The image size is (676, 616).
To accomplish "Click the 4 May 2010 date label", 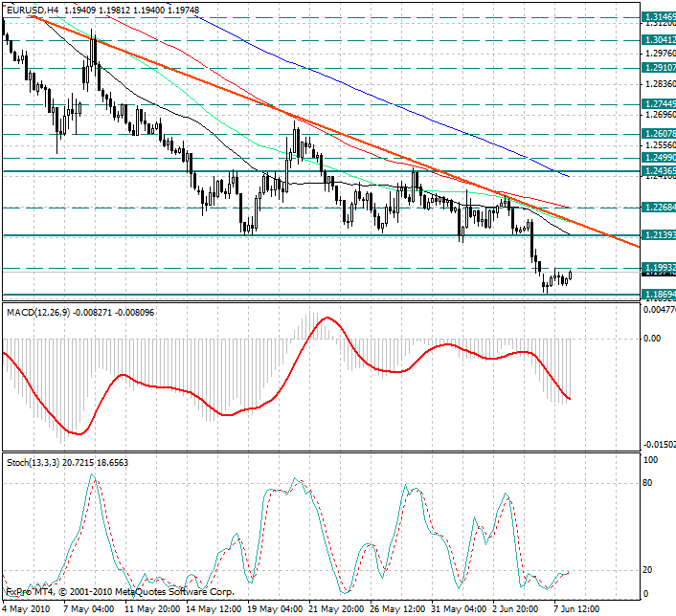I will click(x=26, y=609).
